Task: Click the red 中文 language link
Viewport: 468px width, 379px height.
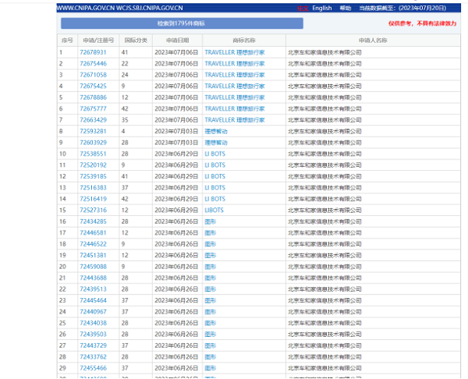Action: [x=303, y=8]
